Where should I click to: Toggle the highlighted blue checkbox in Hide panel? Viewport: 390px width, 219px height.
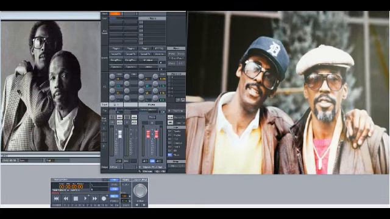[x=169, y=155]
